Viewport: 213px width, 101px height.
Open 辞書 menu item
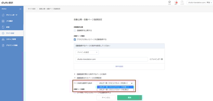pos(12,27)
